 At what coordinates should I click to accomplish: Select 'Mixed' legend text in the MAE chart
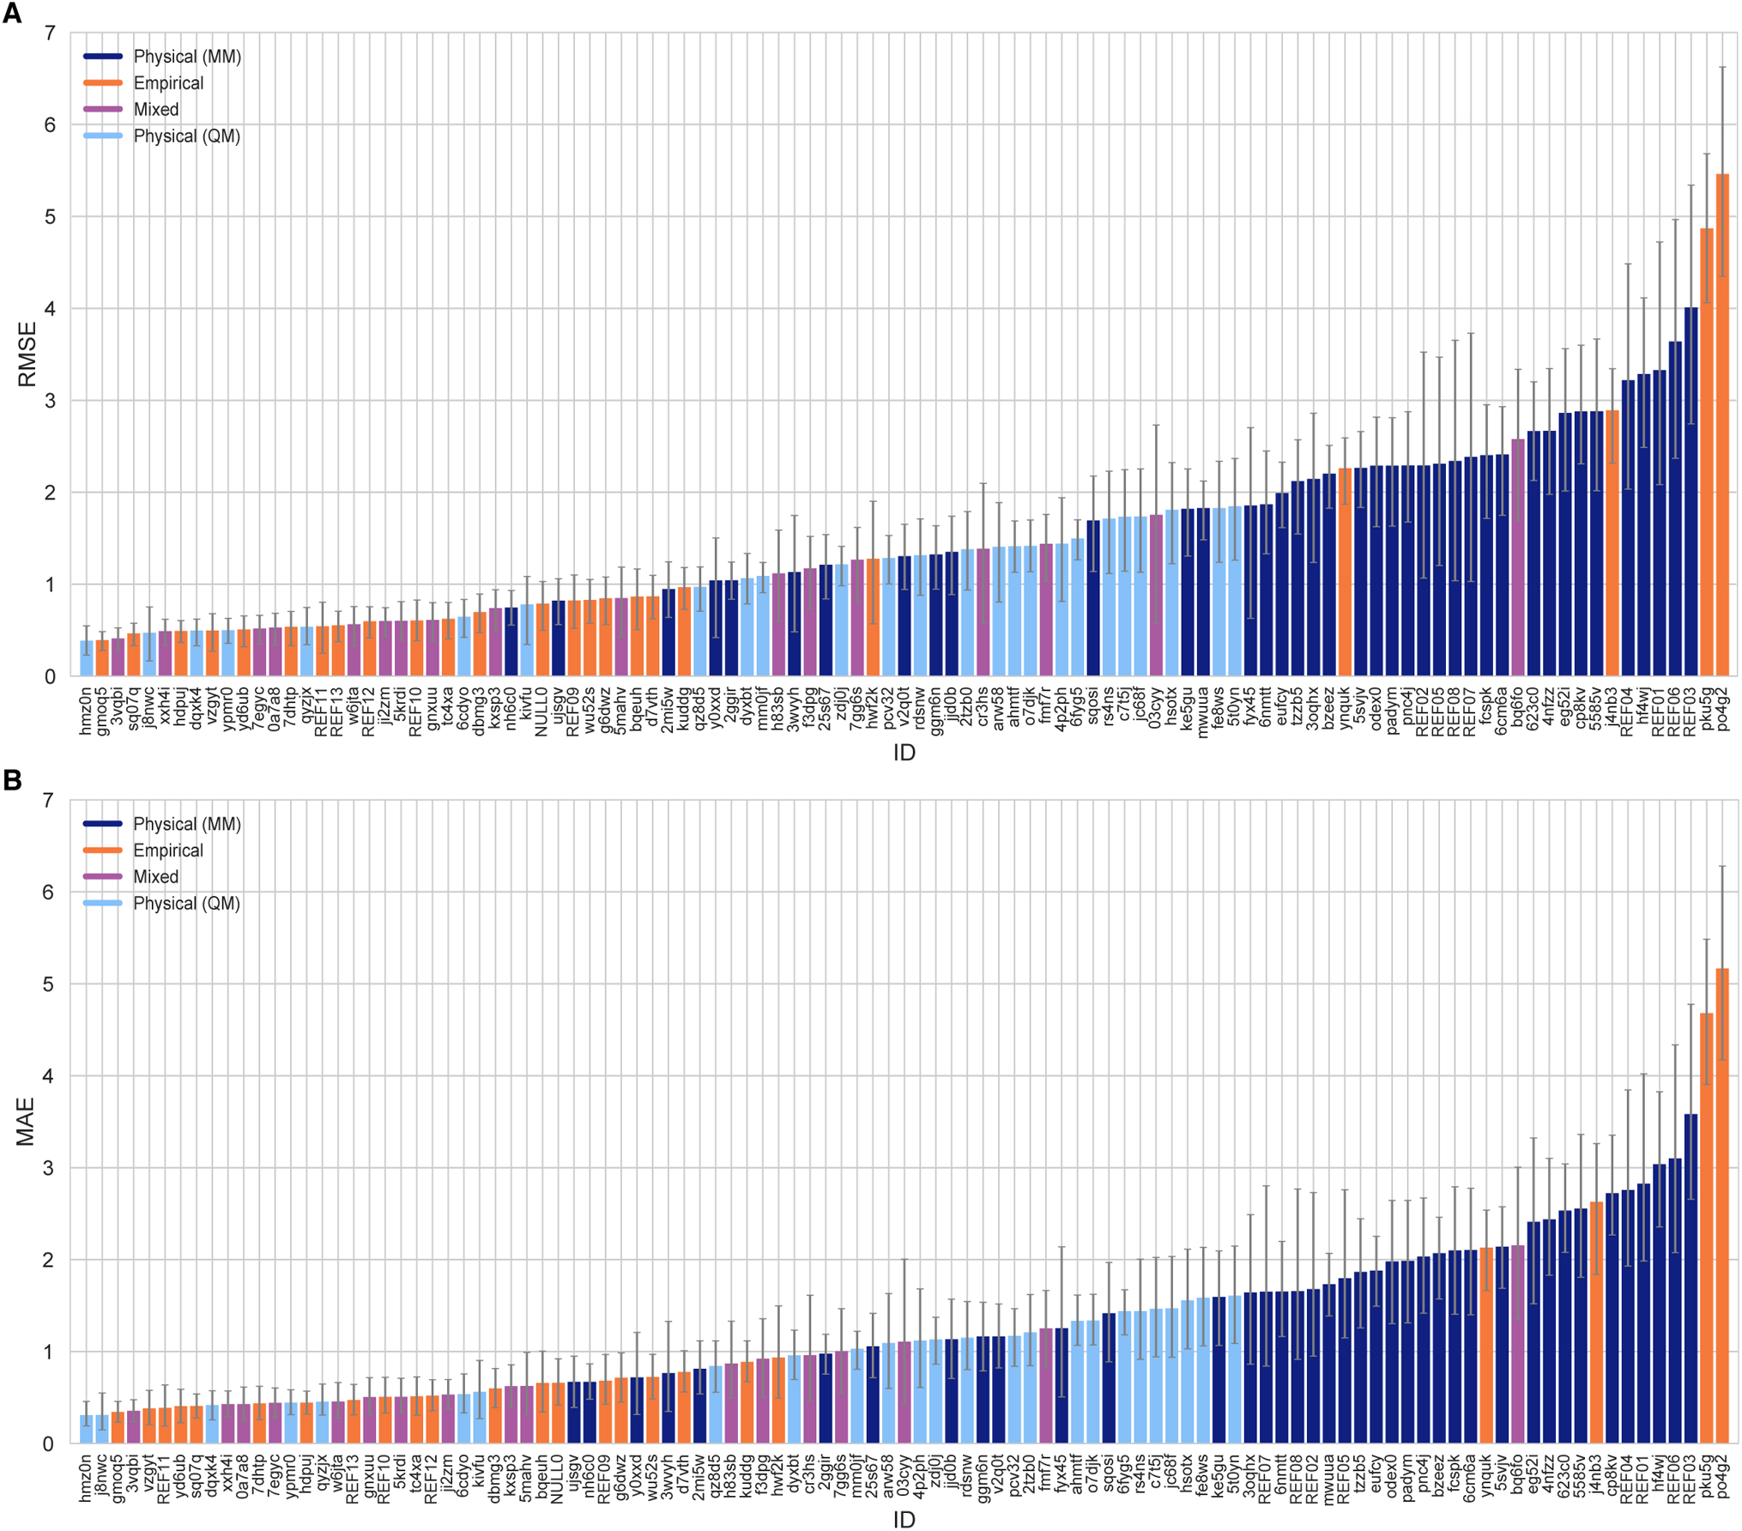pyautogui.click(x=156, y=876)
